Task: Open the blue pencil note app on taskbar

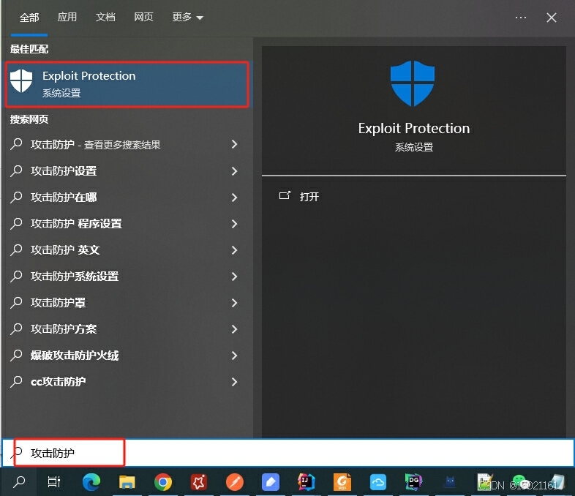Action: pyautogui.click(x=271, y=482)
